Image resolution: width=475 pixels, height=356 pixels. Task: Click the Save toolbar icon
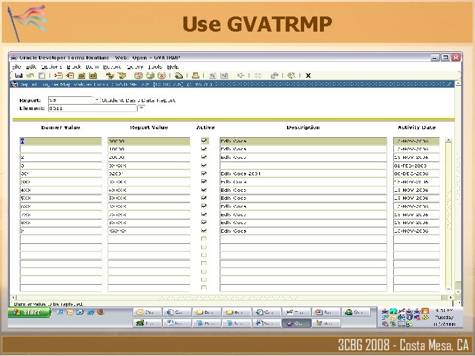click(x=18, y=75)
